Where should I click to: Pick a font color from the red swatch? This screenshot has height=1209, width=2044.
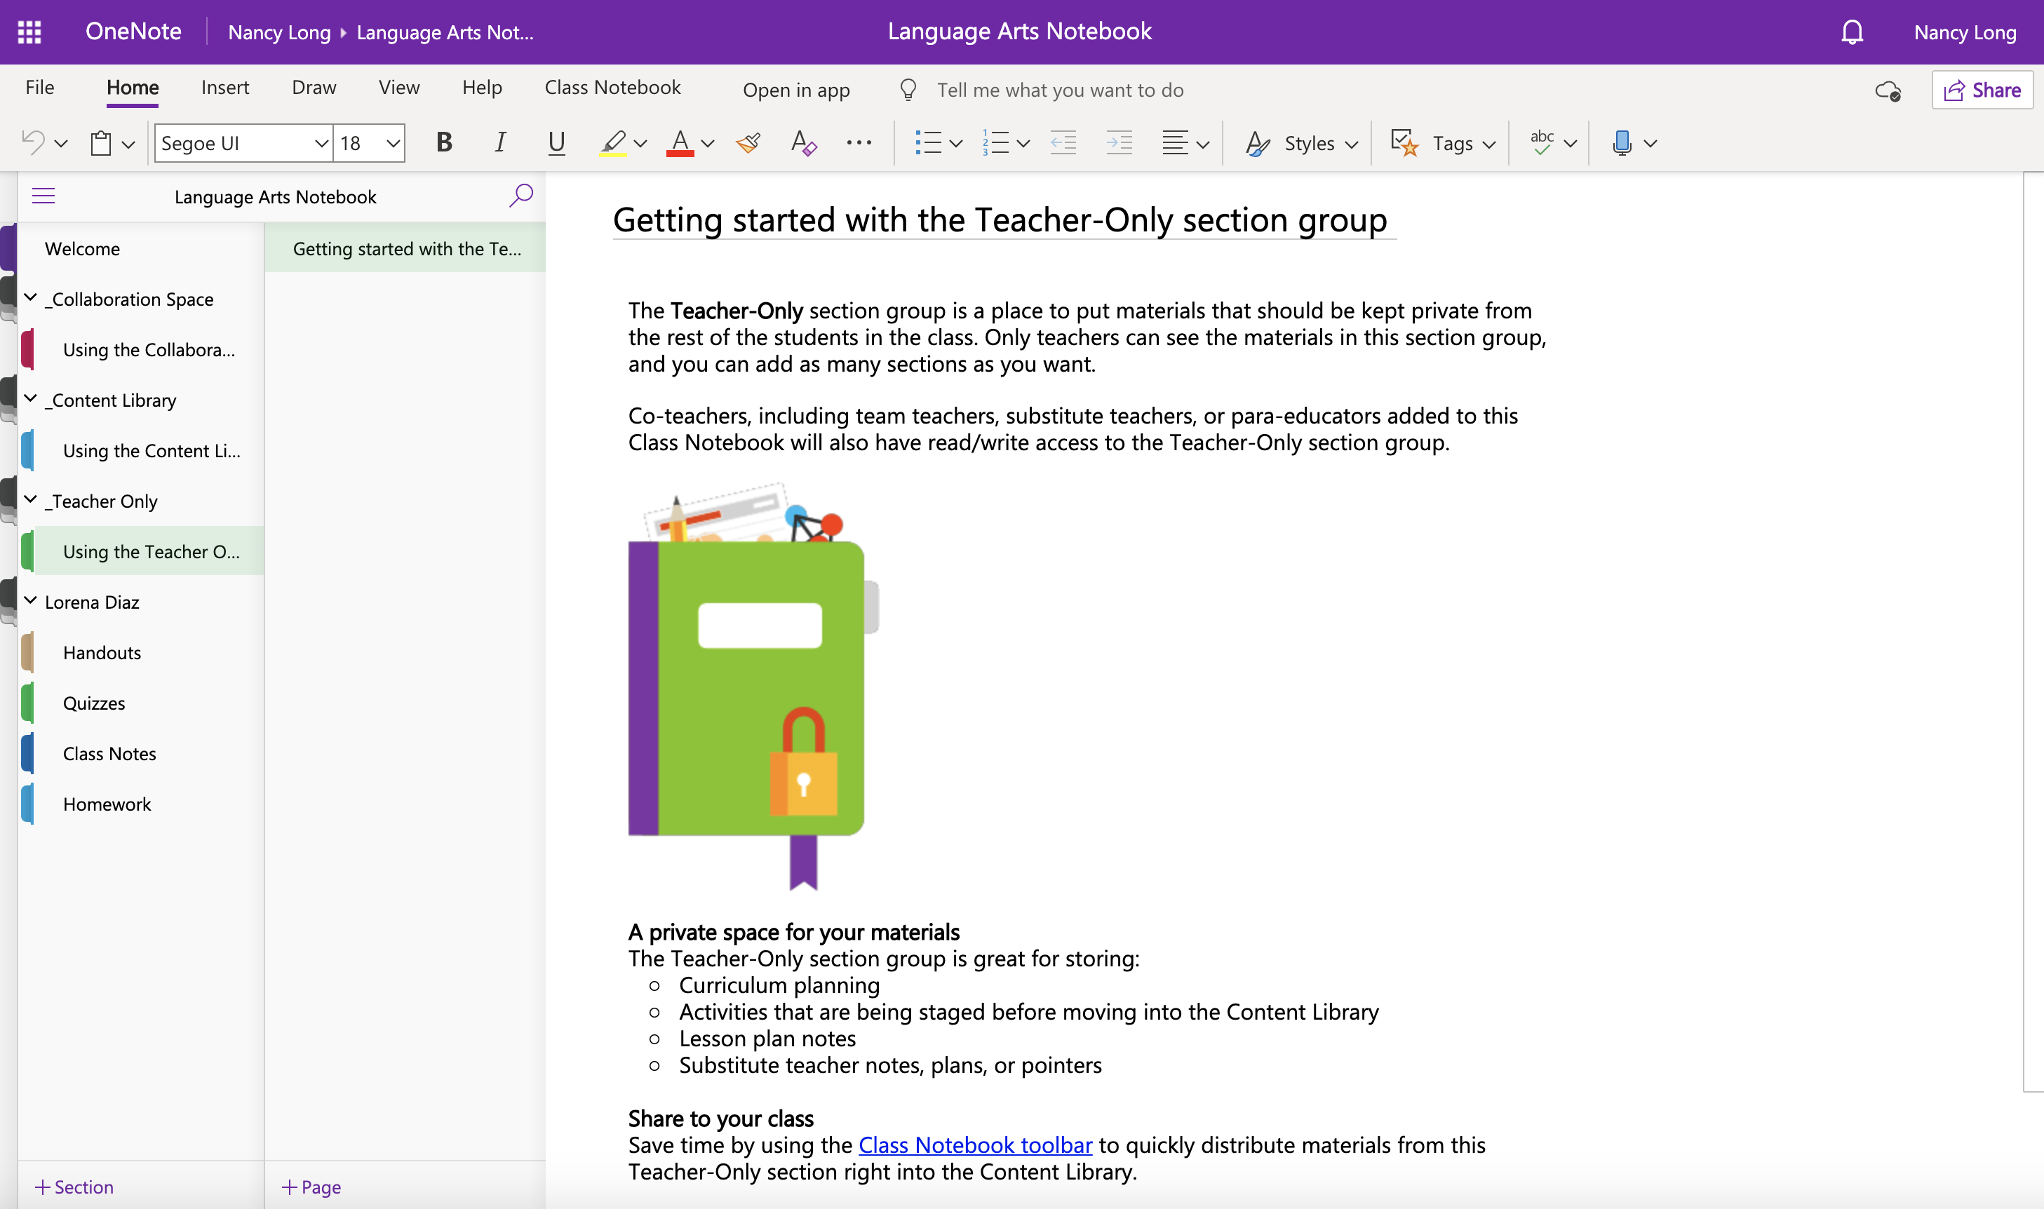[x=681, y=142]
